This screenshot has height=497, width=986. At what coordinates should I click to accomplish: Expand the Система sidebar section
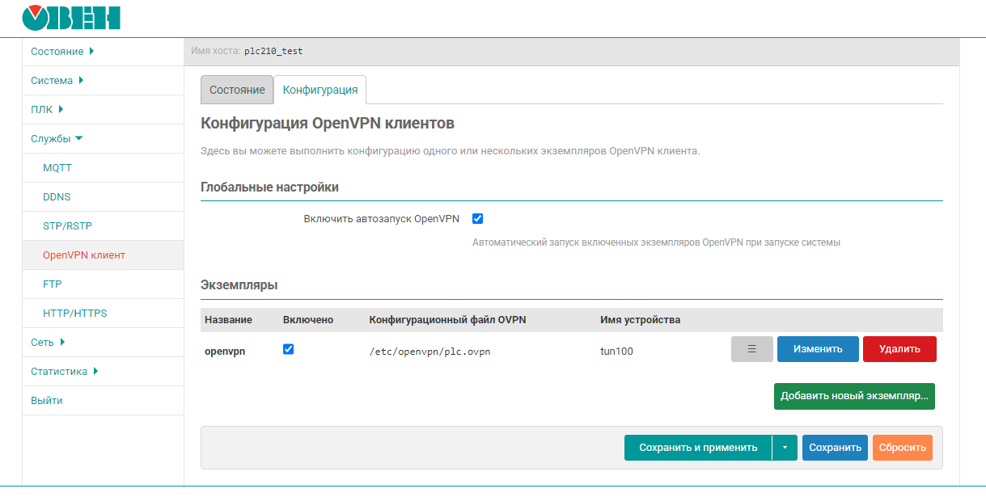(57, 81)
